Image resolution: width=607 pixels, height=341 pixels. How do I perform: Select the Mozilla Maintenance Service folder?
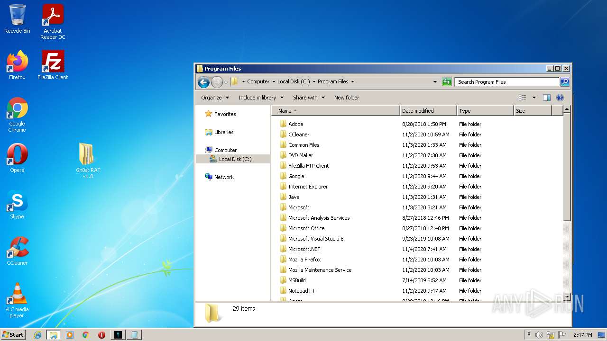pos(320,270)
